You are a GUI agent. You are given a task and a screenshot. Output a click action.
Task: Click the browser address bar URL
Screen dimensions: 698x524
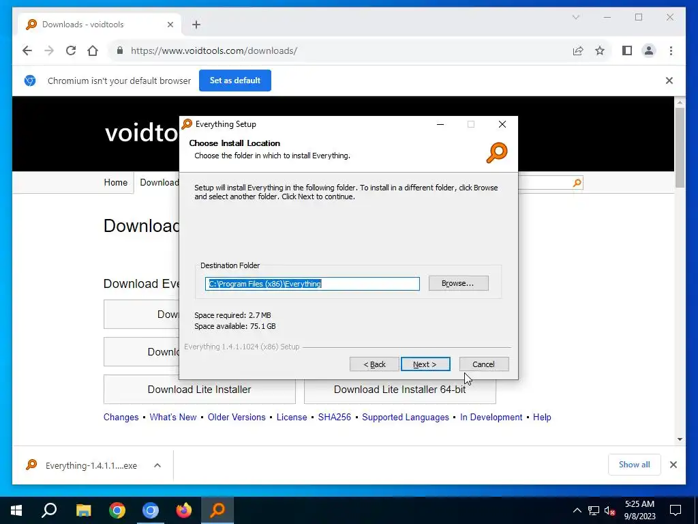pos(213,50)
